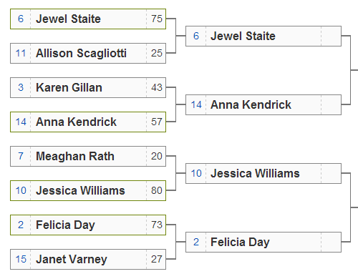Click score 27 for Janet Varney

pyautogui.click(x=157, y=259)
